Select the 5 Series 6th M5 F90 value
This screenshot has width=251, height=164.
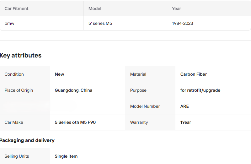[x=75, y=122]
